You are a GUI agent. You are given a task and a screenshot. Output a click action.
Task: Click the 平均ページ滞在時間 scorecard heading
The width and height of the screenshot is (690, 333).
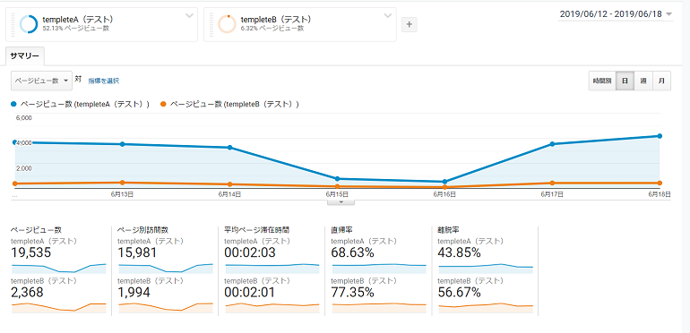pos(257,230)
